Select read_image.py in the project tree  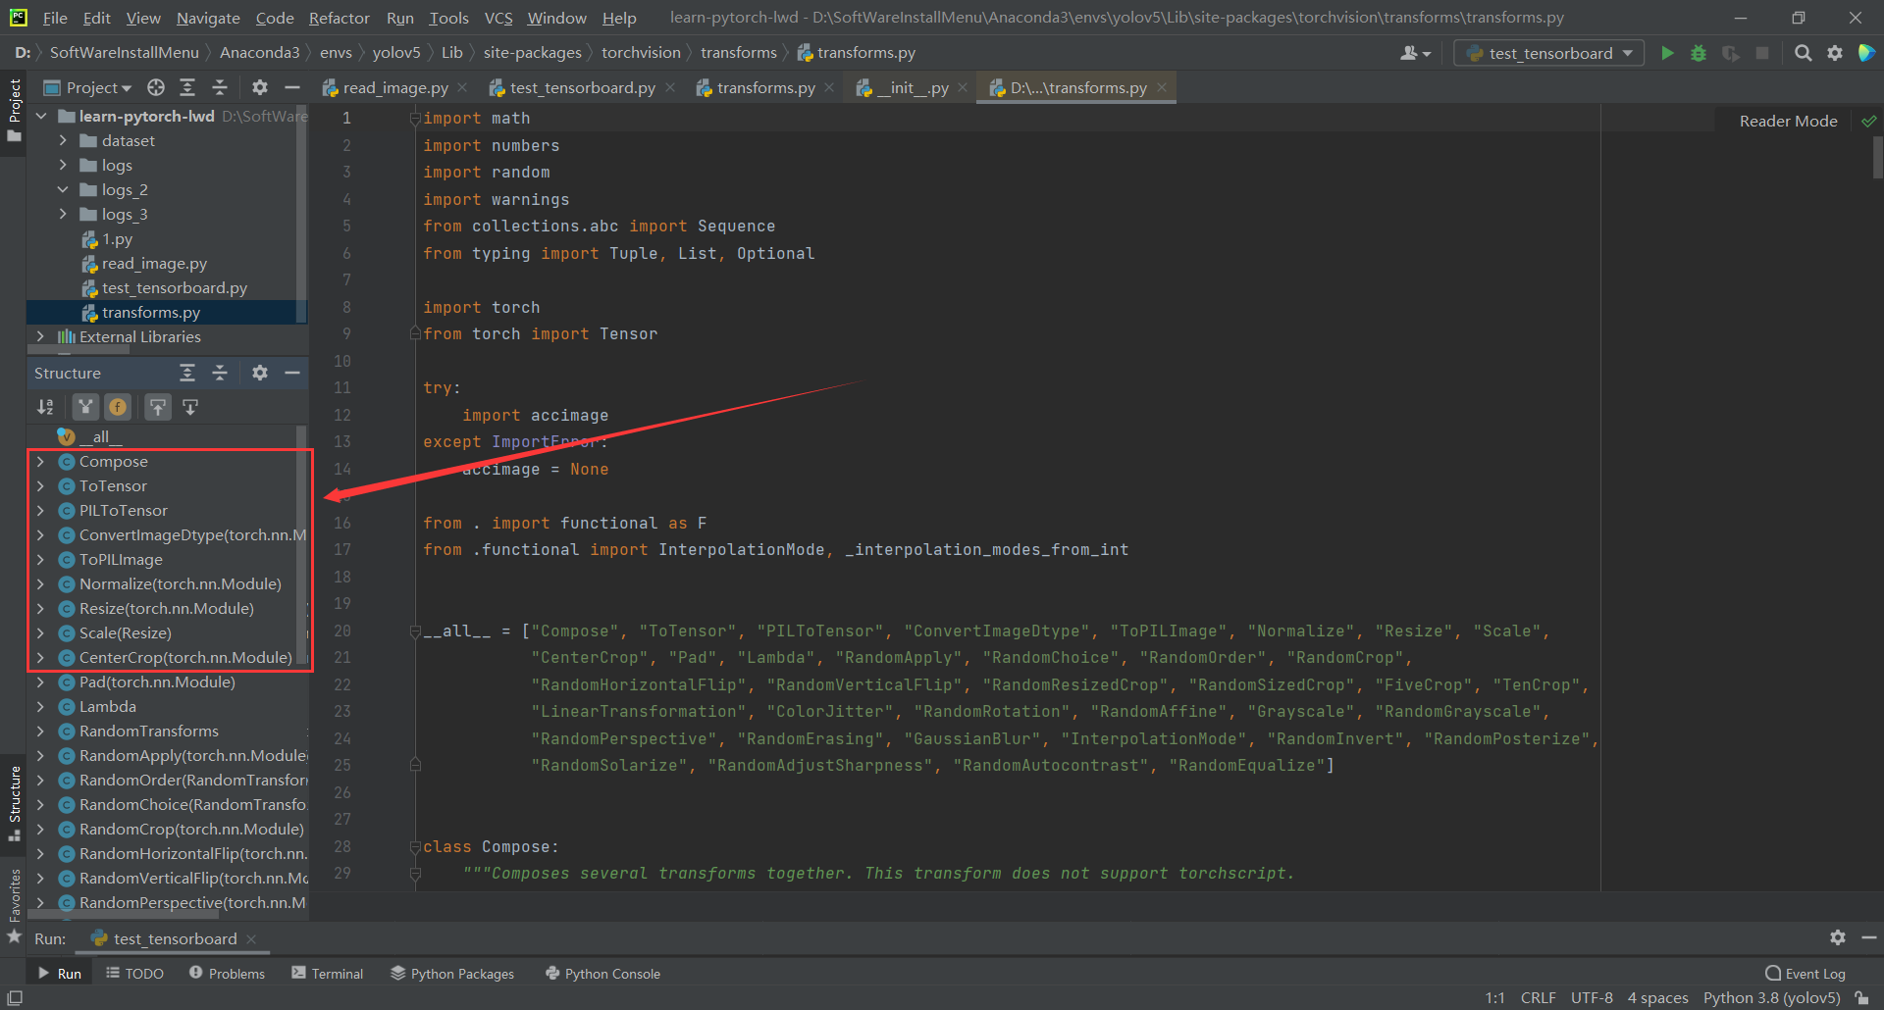(x=154, y=263)
